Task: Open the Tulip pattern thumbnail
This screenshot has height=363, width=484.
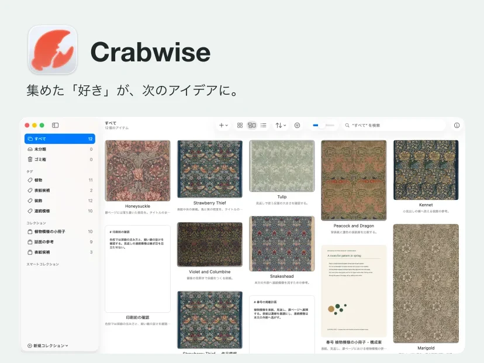Action: point(282,166)
